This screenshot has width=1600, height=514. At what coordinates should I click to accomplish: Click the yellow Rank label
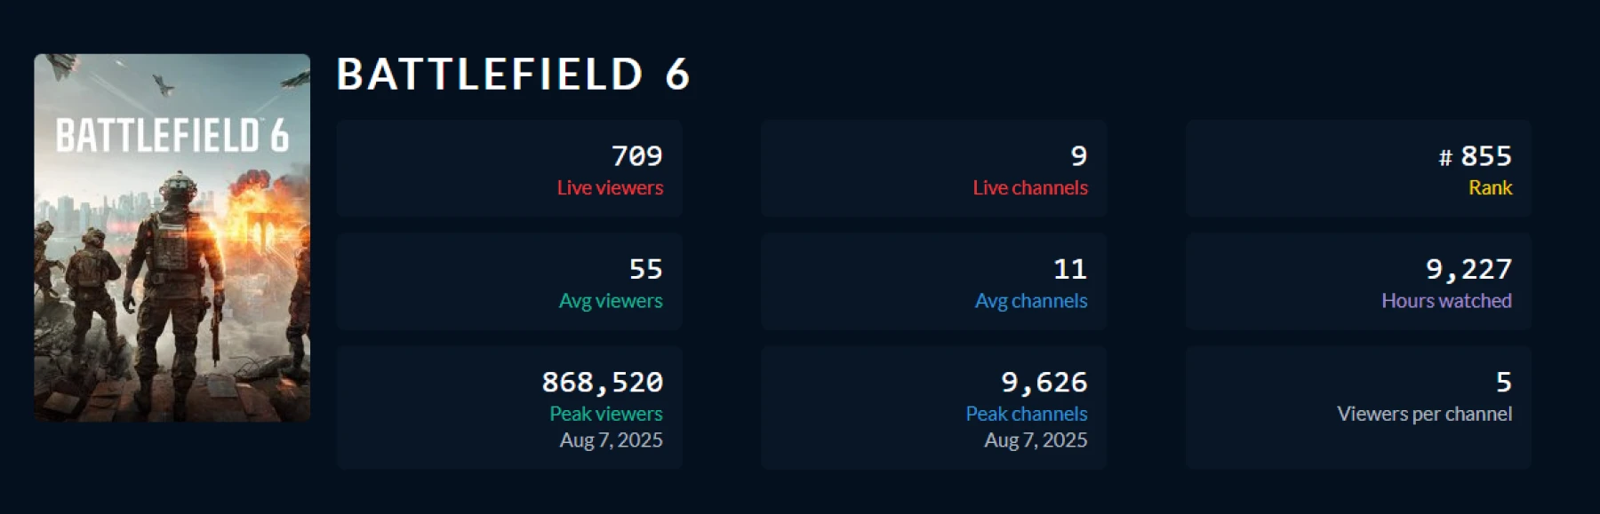[x=1490, y=188]
